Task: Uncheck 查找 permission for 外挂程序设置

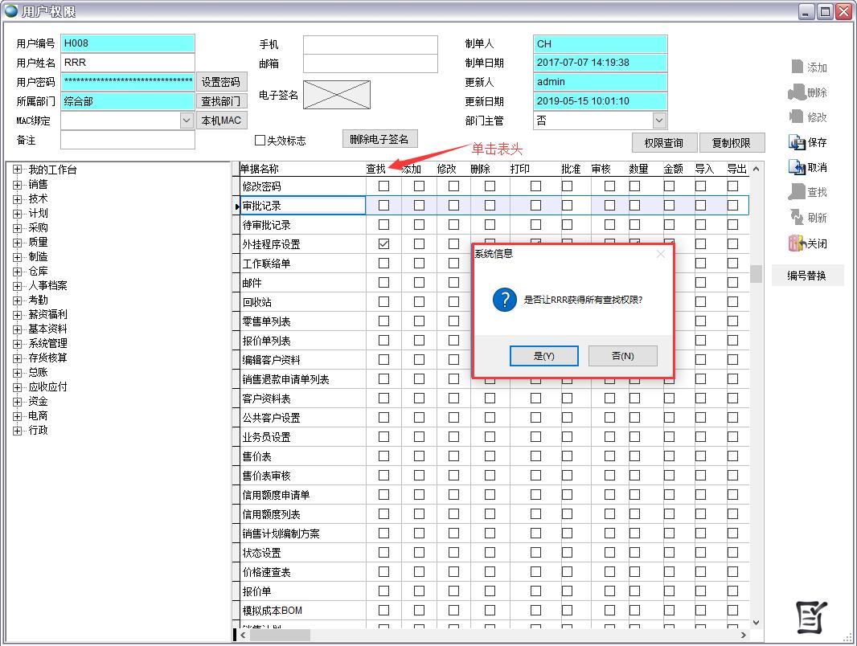Action: (x=383, y=243)
